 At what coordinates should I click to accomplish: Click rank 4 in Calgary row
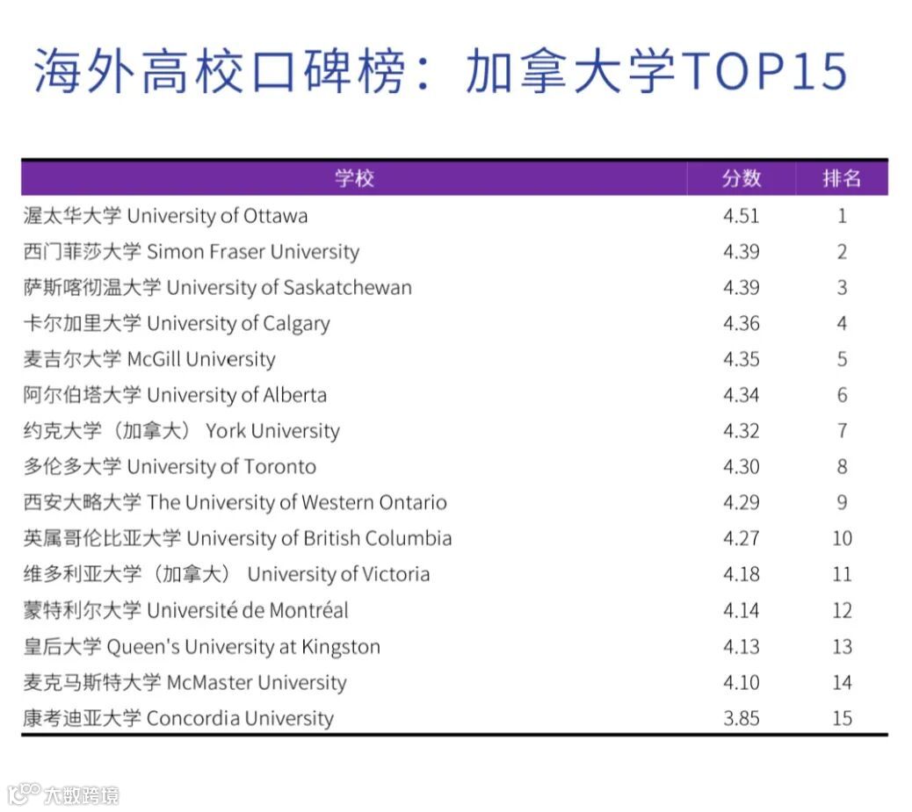tap(843, 324)
